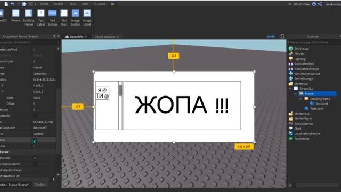Select the ServerScriptService icon in Explorer
This screenshot has width=341, height=192.
[x=291, y=74]
